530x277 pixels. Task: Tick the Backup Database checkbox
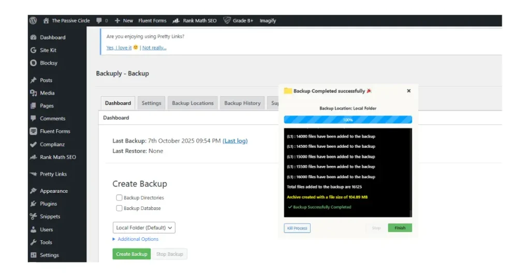tap(120, 208)
